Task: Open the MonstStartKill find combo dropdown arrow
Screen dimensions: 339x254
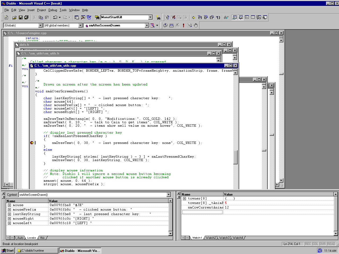Action: pos(150,17)
